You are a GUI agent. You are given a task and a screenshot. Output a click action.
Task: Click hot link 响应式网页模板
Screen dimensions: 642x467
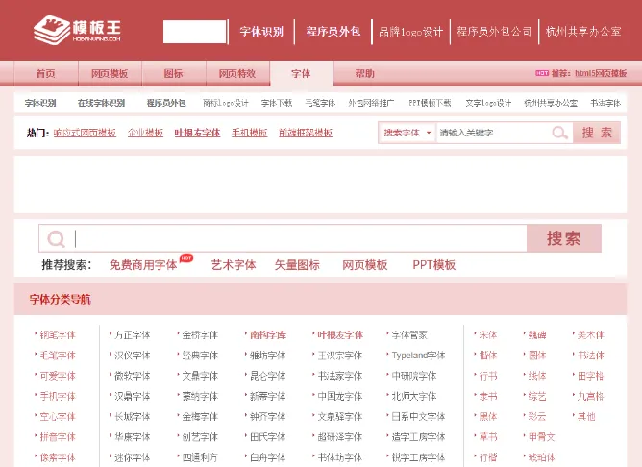[x=85, y=133]
